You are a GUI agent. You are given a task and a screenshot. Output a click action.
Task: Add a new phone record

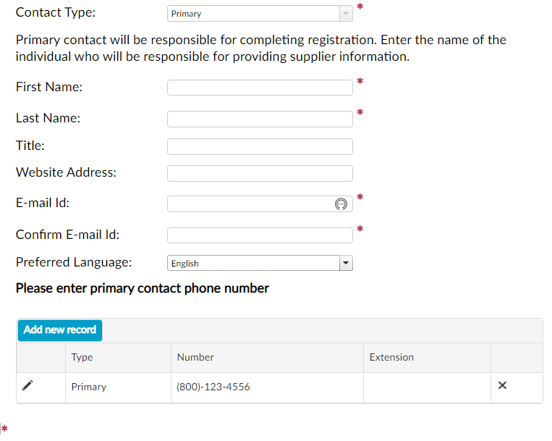[60, 330]
